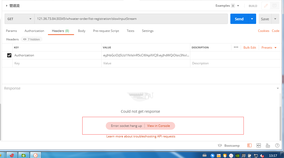Viewport: 284px width, 158px height.
Task: Open the GET request method dropdown
Action: tap(19, 19)
